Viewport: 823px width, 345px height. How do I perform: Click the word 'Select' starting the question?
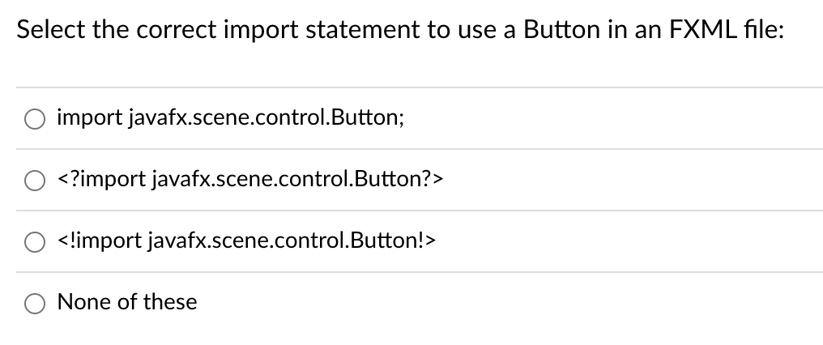coord(50,29)
